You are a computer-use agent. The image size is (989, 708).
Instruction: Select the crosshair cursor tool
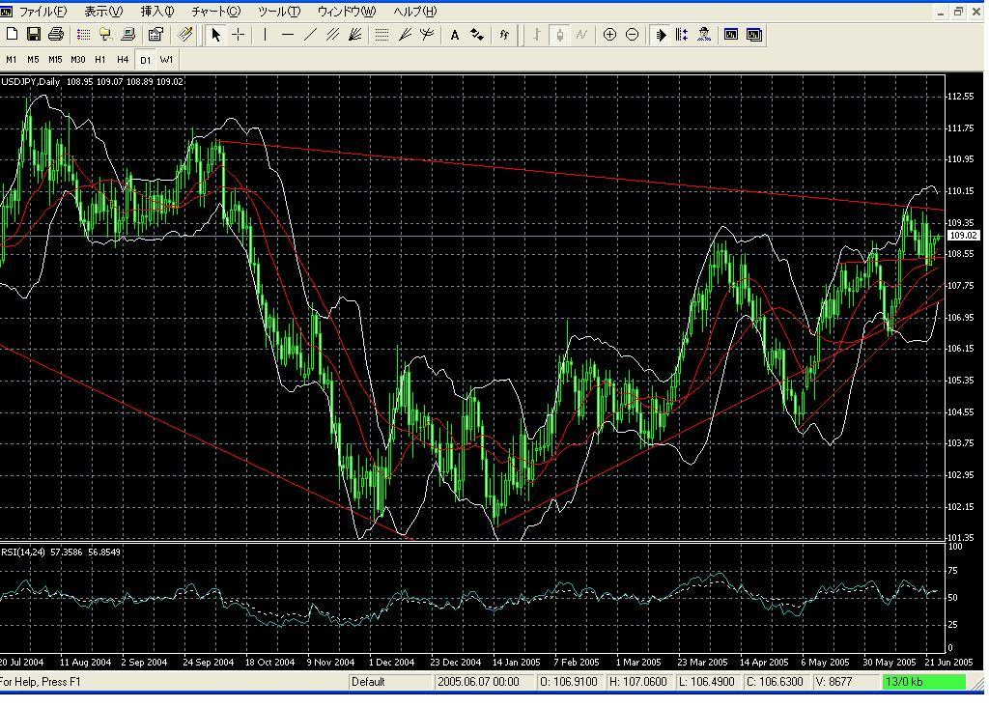(238, 35)
